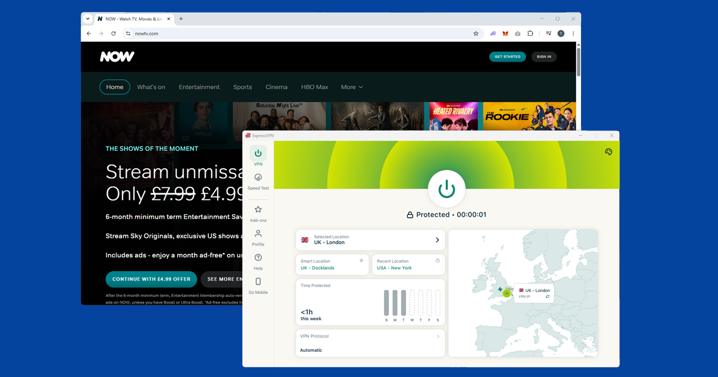Image resolution: width=718 pixels, height=377 pixels.
Task: Open the Cinema tab on NOW
Action: (276, 87)
